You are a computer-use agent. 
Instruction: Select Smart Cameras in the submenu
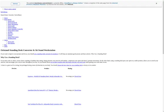(12, 28)
